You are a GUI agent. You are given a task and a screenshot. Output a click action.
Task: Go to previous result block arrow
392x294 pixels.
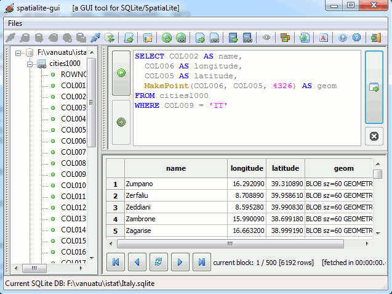(x=137, y=262)
